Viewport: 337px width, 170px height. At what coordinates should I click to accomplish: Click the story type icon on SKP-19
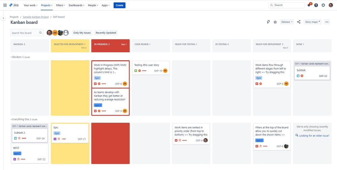[136, 71]
